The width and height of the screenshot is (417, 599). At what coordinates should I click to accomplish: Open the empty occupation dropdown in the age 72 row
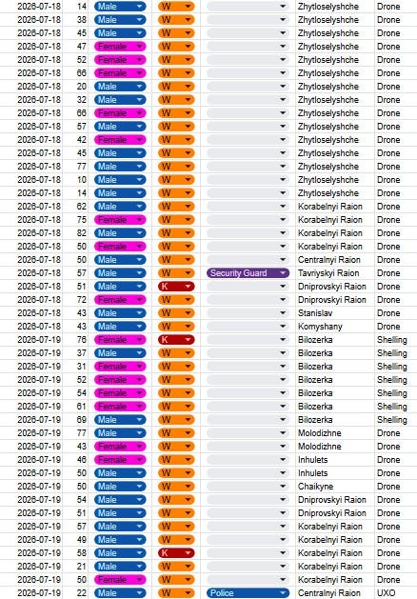[248, 300]
